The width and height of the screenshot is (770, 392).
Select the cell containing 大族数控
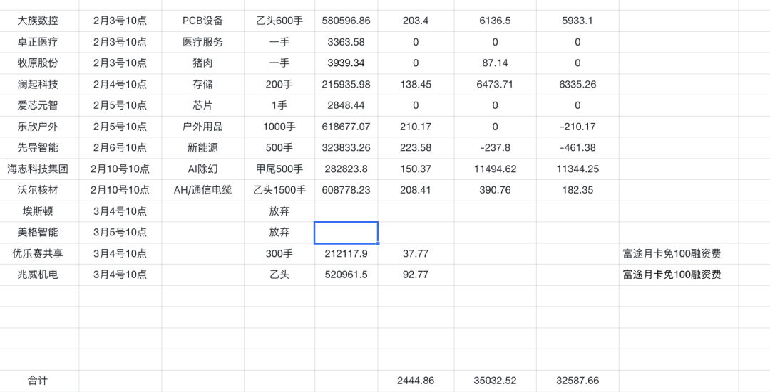[x=39, y=21]
